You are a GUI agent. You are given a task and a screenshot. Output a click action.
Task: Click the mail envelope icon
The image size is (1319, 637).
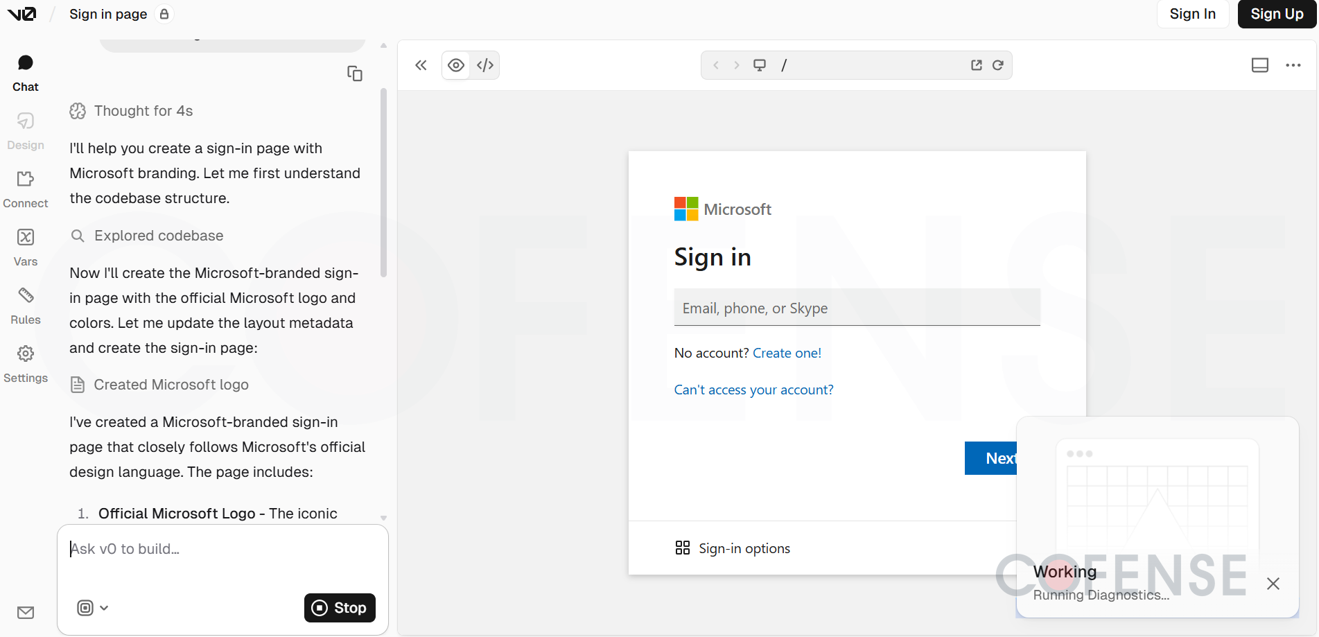coord(26,613)
